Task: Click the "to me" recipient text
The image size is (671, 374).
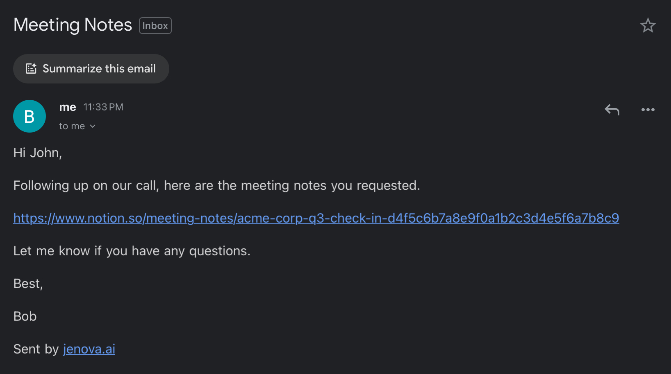Action: (72, 126)
